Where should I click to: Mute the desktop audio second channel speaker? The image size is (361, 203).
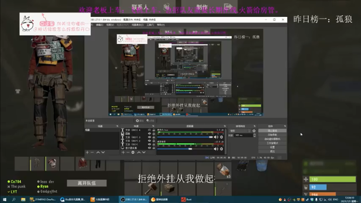click(215, 149)
